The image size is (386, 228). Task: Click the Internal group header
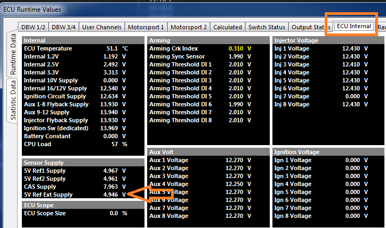(x=83, y=40)
